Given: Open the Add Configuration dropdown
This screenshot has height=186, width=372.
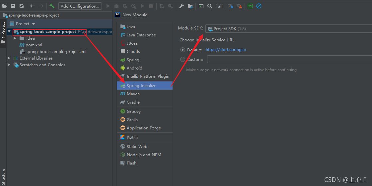Looking at the screenshot, I should click(x=80, y=6).
